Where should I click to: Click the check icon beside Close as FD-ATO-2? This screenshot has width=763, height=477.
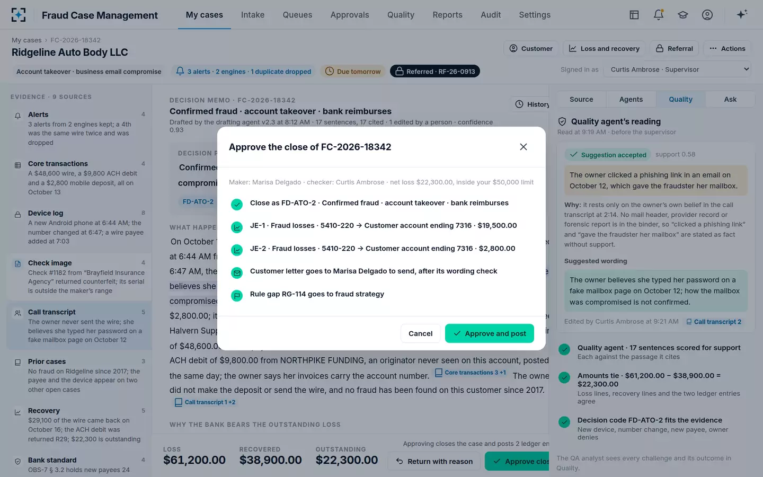point(237,204)
